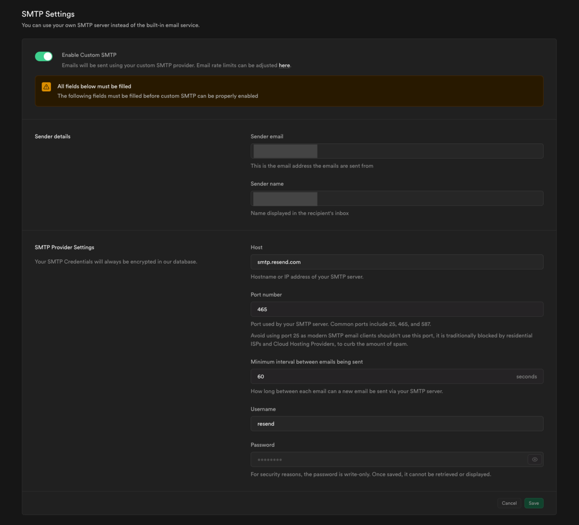Reveal password with the eye icon
This screenshot has height=525, width=579.
coord(535,459)
